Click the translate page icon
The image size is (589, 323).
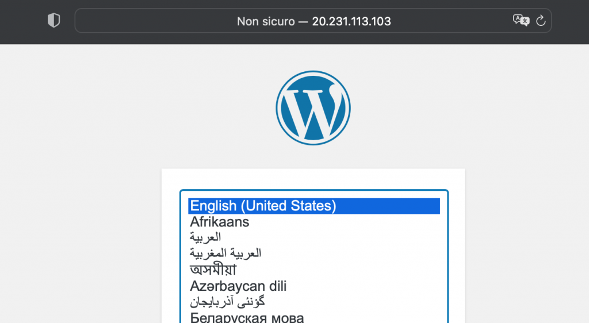click(x=521, y=20)
